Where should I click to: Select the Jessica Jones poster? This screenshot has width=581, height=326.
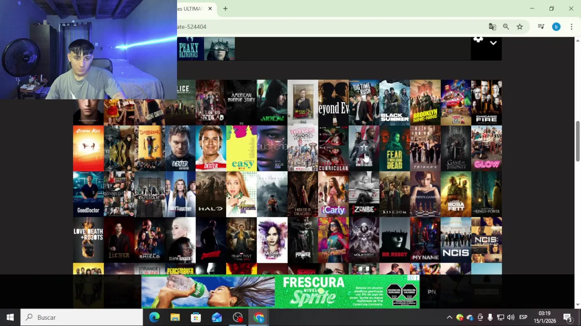[x=272, y=240]
